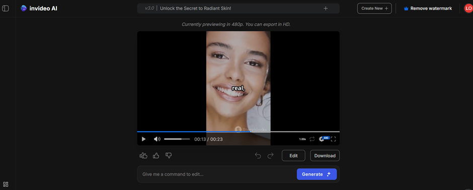The image size is (473, 190).
Task: Mute the video with speaker icon
Action: 157,139
